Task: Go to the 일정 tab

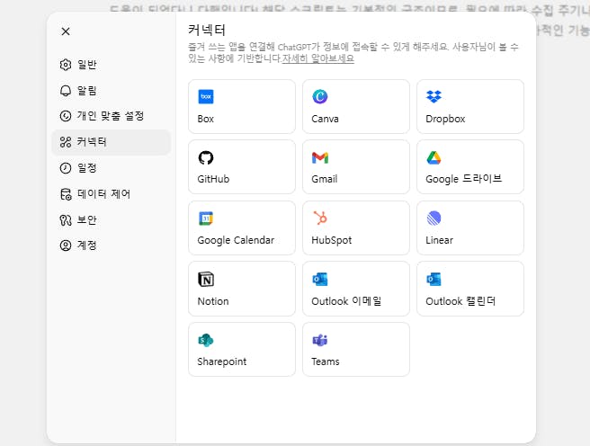Action: click(x=111, y=168)
